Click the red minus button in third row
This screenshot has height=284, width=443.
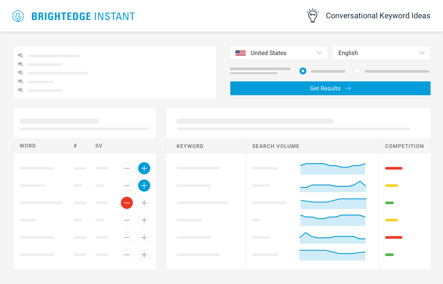tap(127, 203)
